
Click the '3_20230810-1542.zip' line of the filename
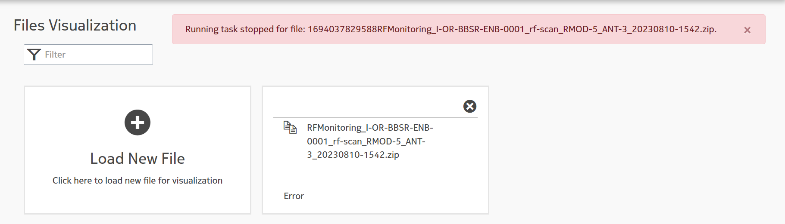pyautogui.click(x=353, y=155)
